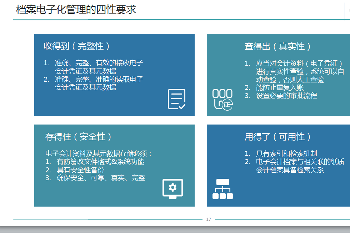350x233 pixels.
Task: Click text 准确、完整、准确的读取电子
Action: point(99,79)
